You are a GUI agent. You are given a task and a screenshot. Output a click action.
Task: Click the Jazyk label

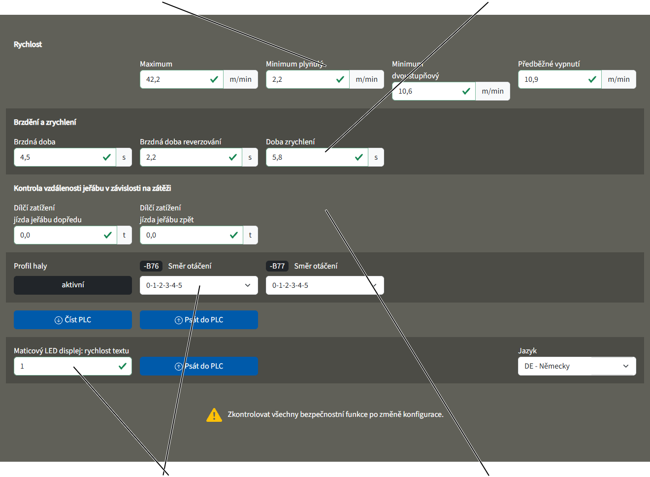coord(527,351)
